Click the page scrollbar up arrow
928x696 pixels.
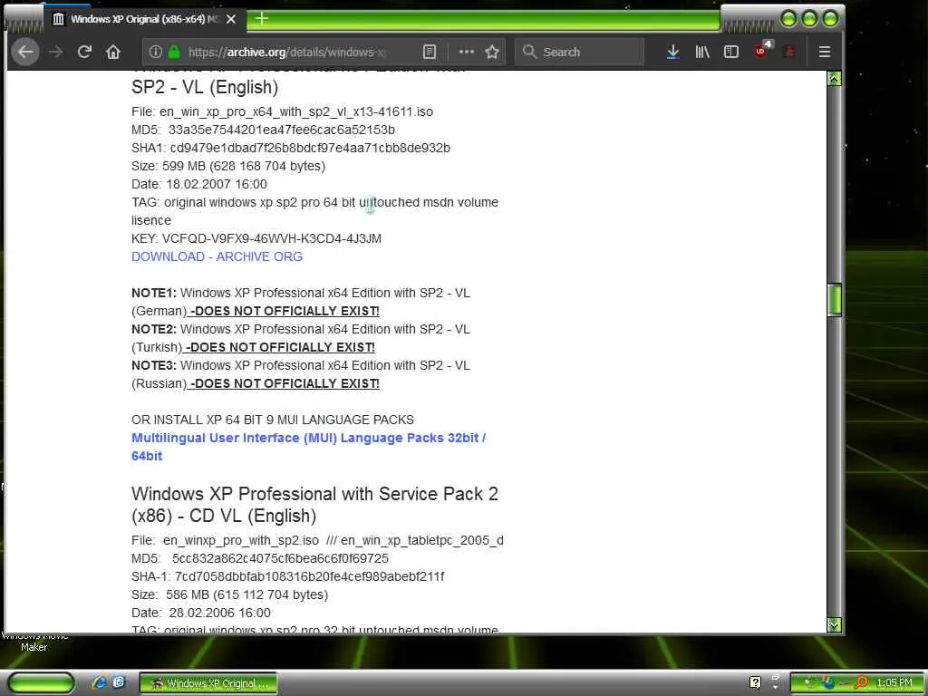(835, 78)
